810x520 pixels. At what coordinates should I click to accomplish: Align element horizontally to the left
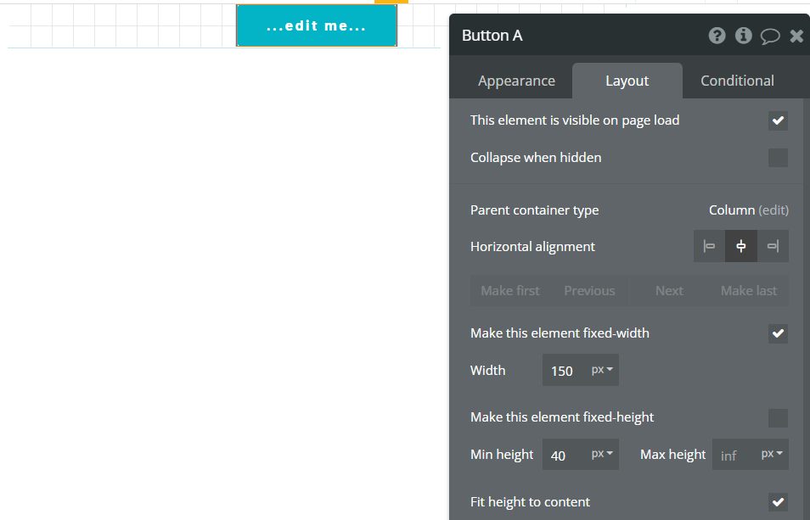click(709, 246)
